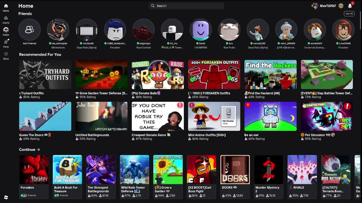Click the Add Friends circle icon
Image resolution: width=362 pixels, height=203 pixels.
click(x=29, y=30)
